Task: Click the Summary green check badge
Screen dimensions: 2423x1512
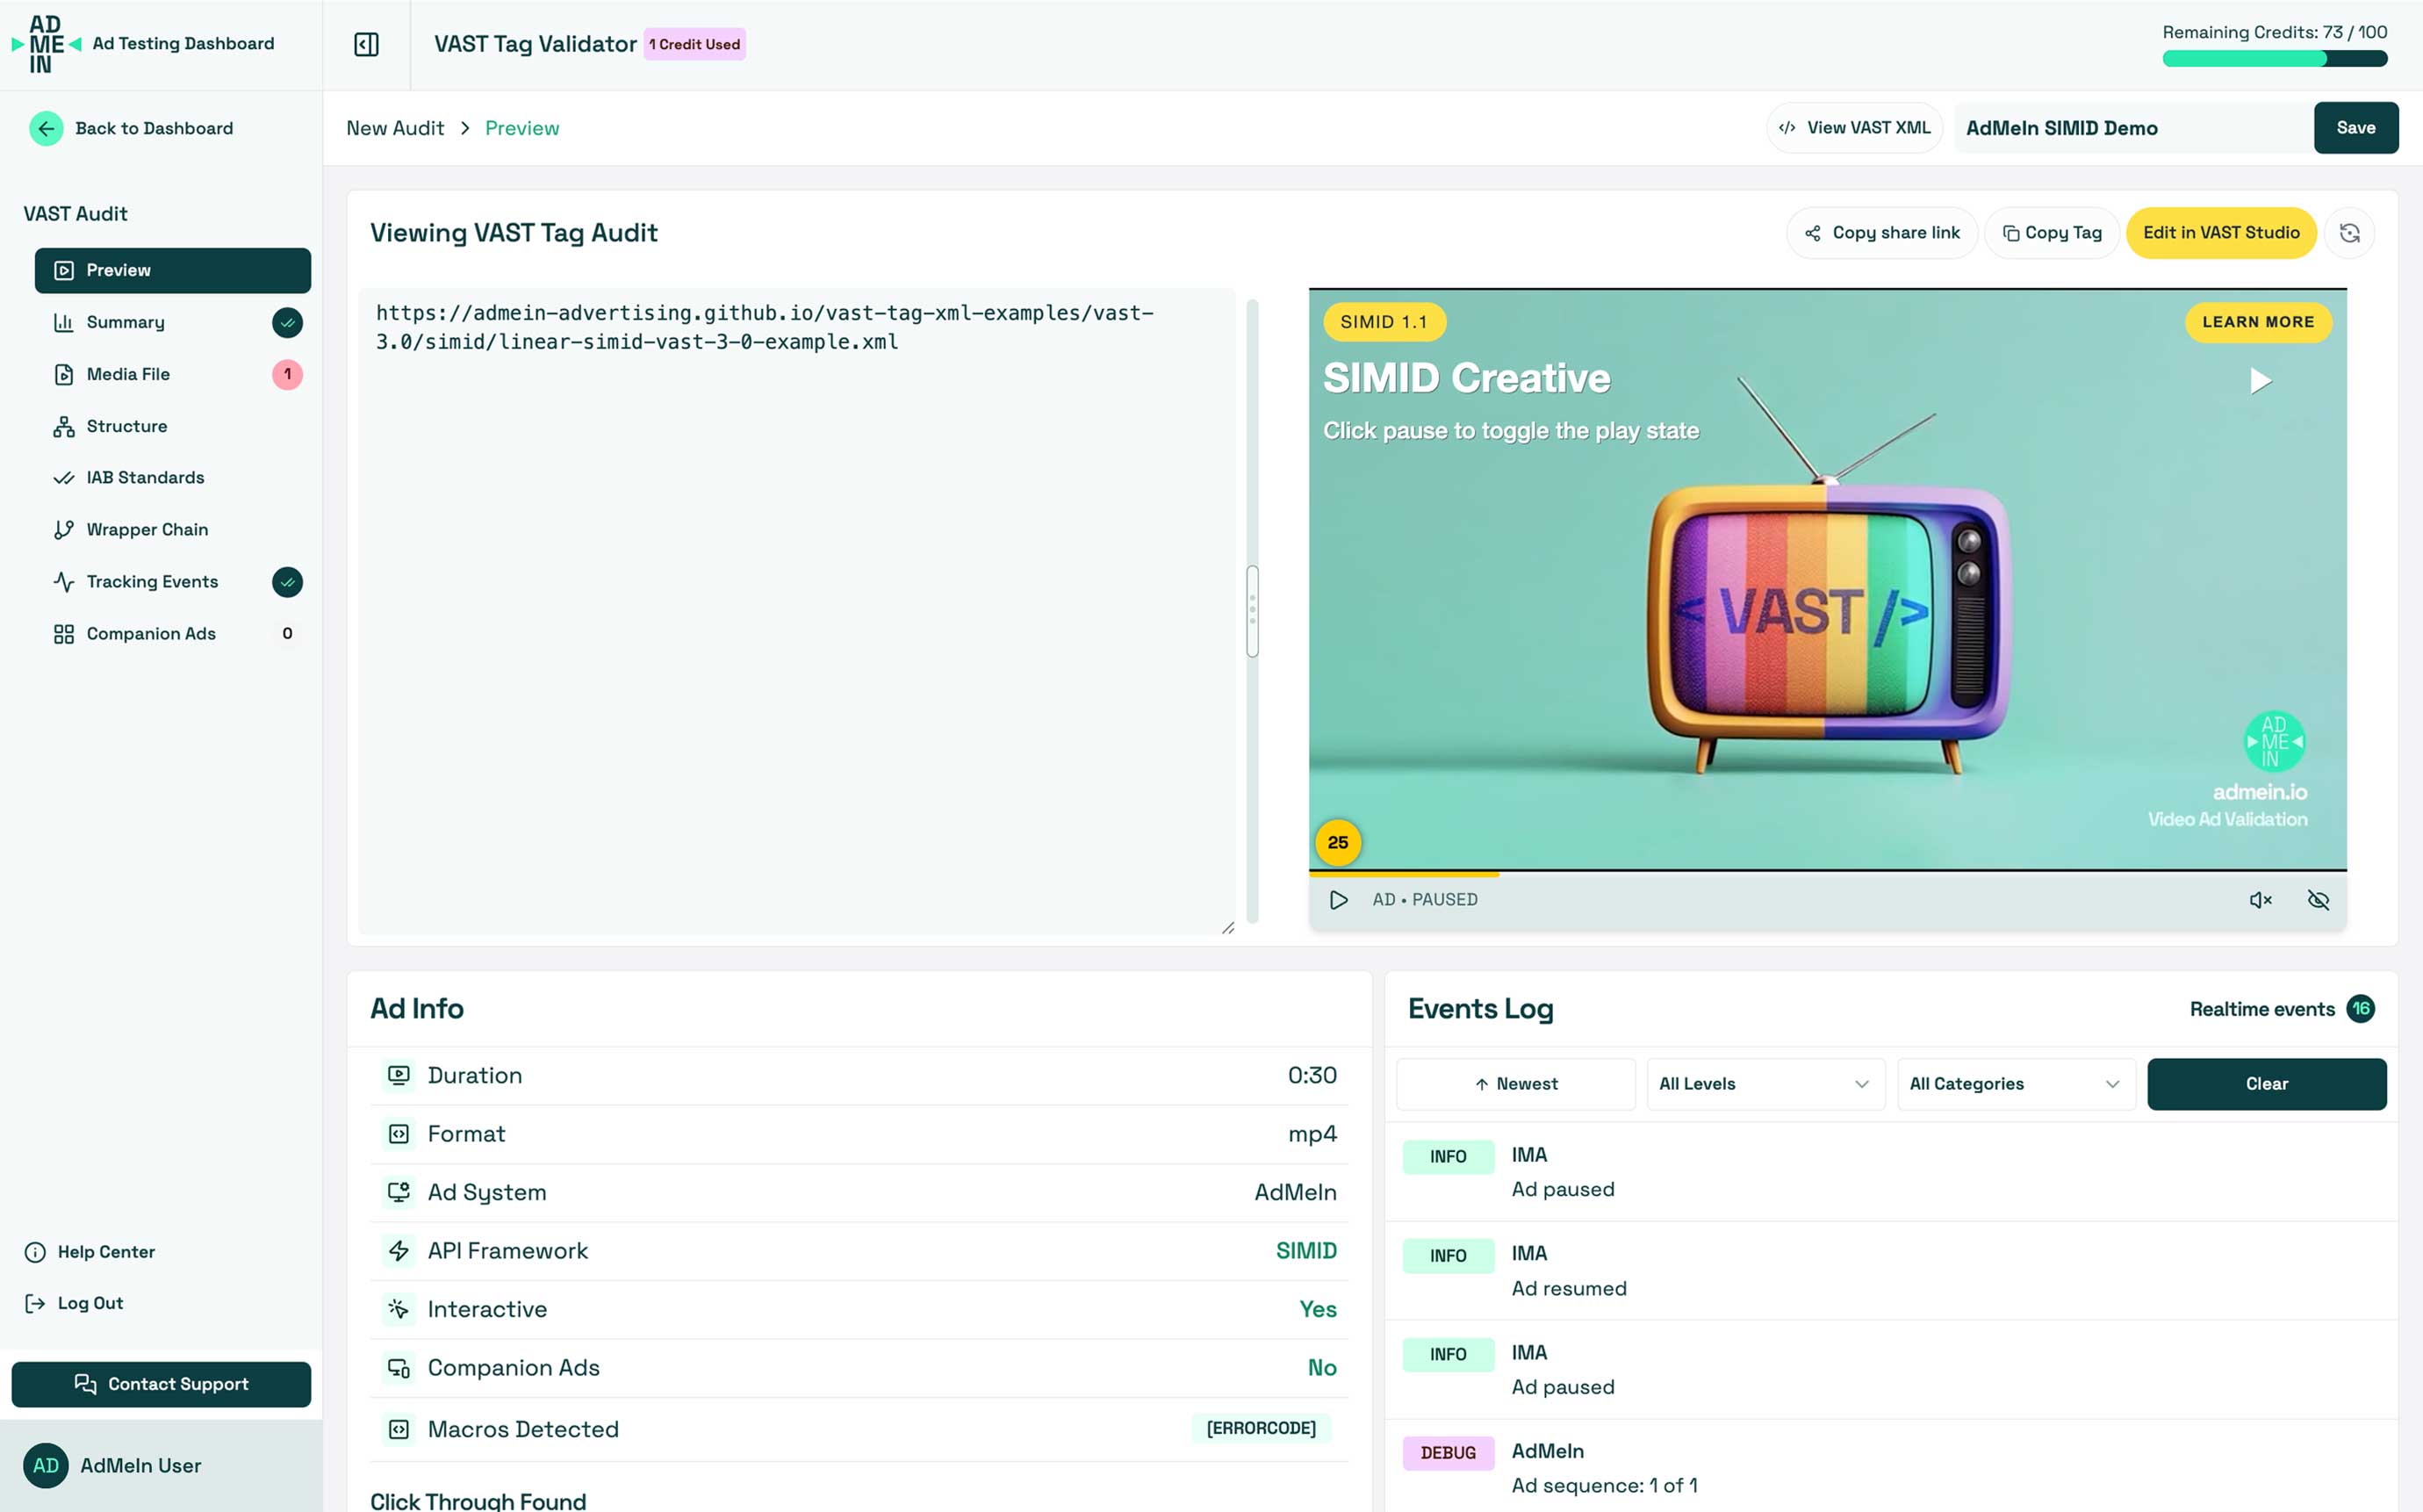Action: 287,322
